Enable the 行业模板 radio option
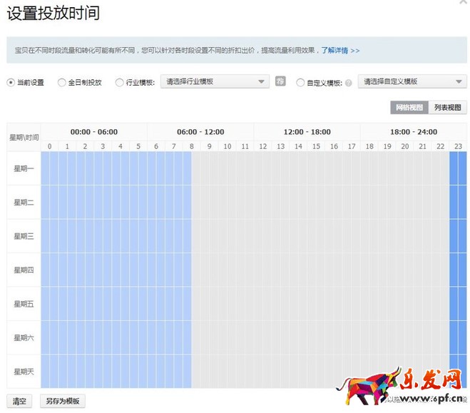Screen dimensions: 470x413 point(119,82)
